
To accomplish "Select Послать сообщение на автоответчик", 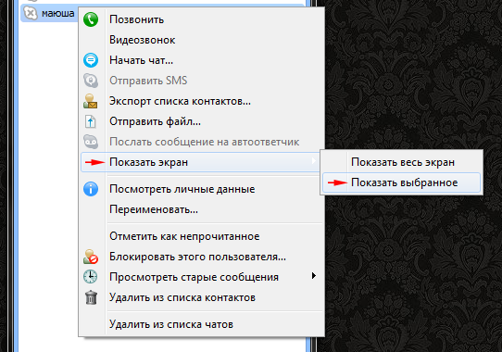I will 201,142.
